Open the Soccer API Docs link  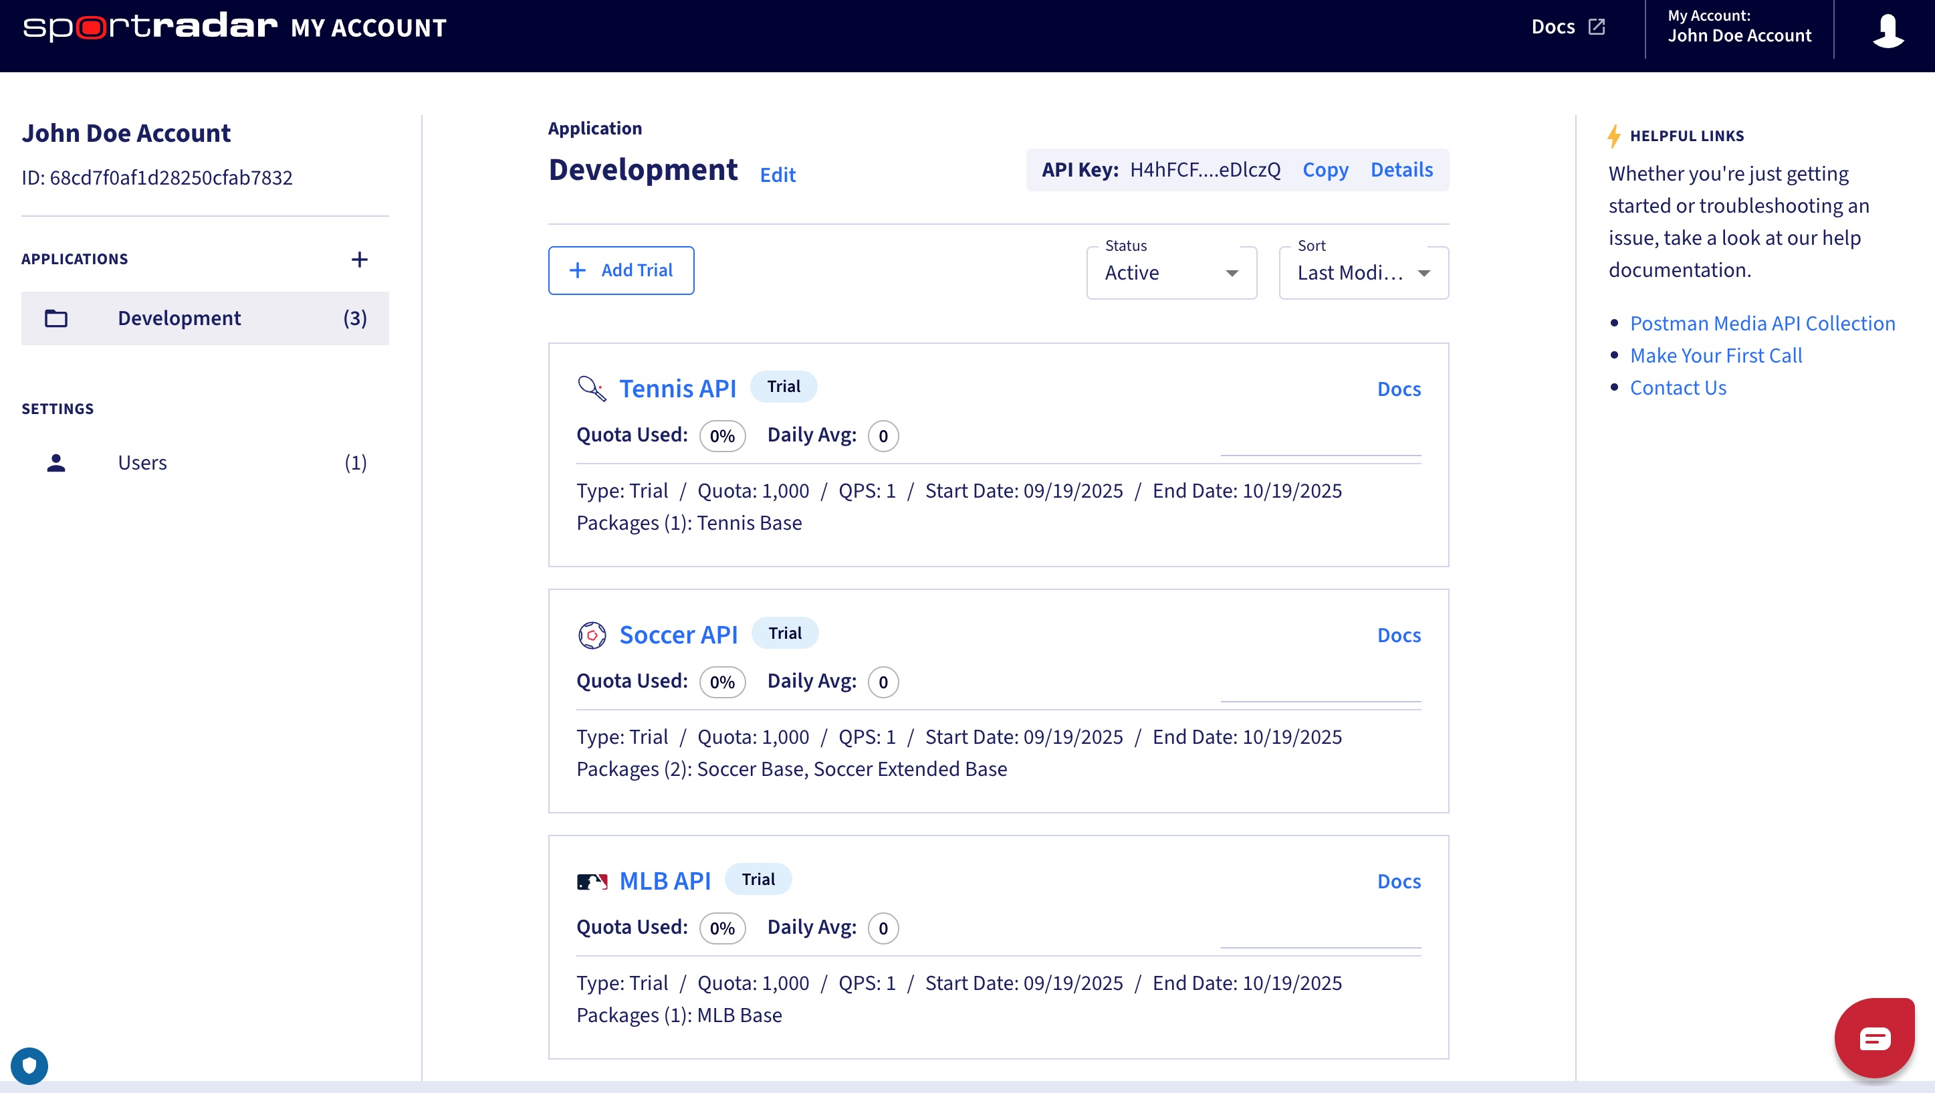pos(1398,635)
